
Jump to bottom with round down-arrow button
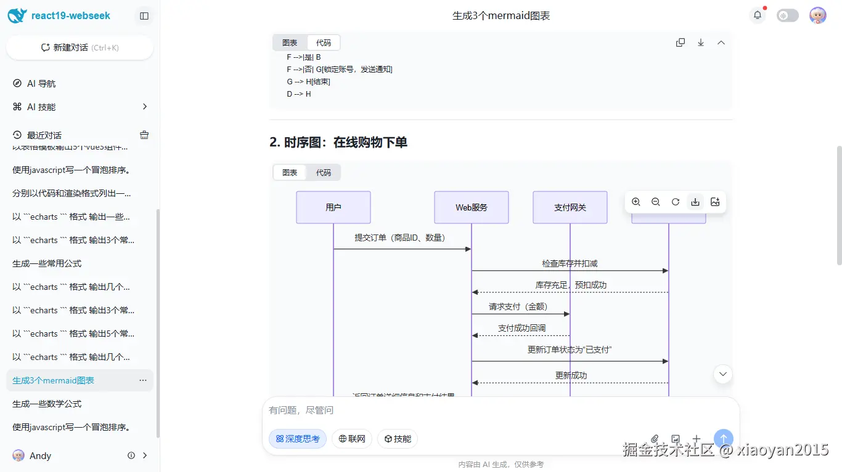tap(723, 374)
